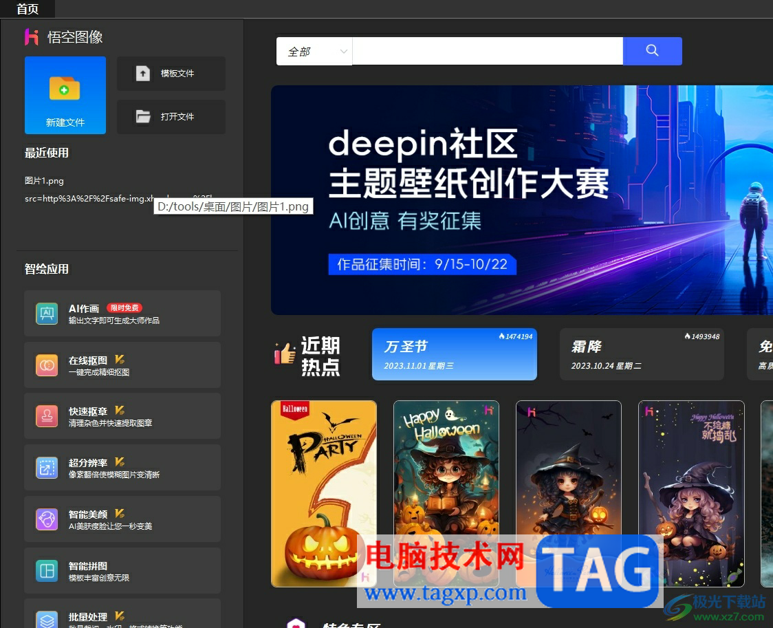The image size is (773, 628).
Task: Open the deepin社区 wallpaper contest banner
Action: (521, 200)
